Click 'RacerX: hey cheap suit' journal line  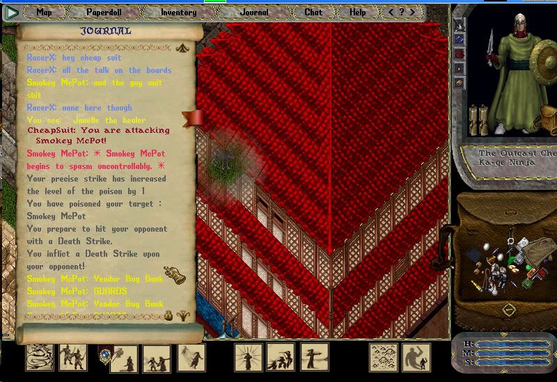74,58
